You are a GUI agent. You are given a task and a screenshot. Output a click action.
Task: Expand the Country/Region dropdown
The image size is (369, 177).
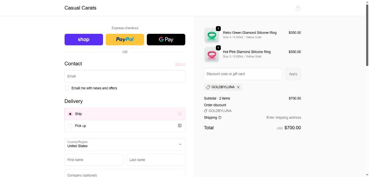pos(125,144)
